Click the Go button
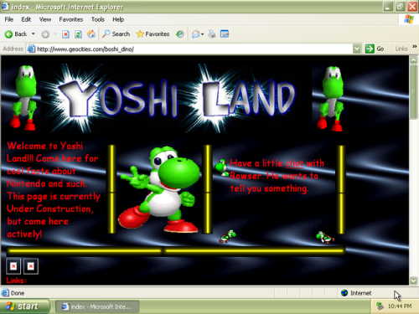This screenshot has height=314, width=419. point(375,49)
